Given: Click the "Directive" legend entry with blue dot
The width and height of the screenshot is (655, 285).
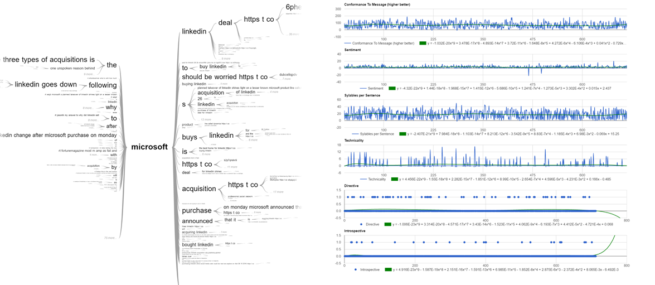Looking at the screenshot, I should (369, 224).
